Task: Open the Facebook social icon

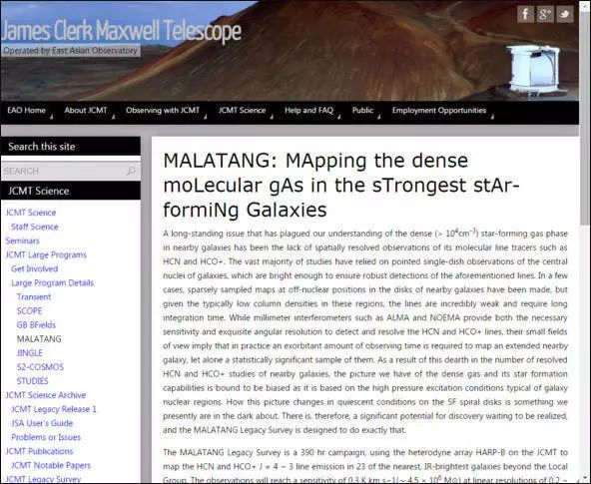Action: [x=525, y=14]
